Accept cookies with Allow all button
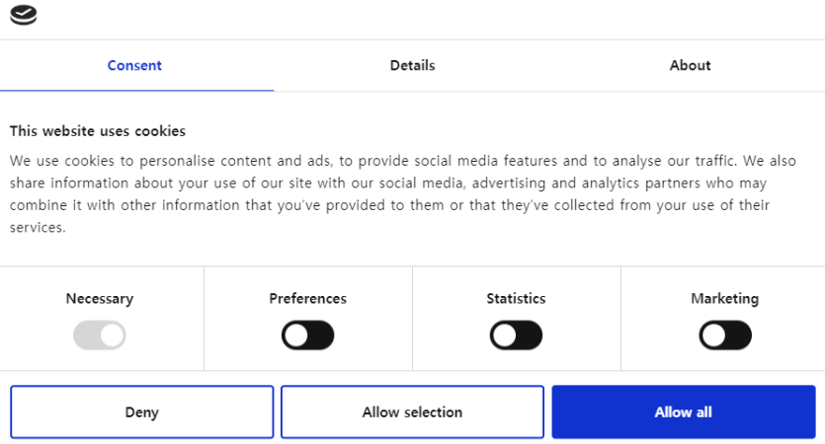Screen dimensions: 825x444 pos(684,412)
